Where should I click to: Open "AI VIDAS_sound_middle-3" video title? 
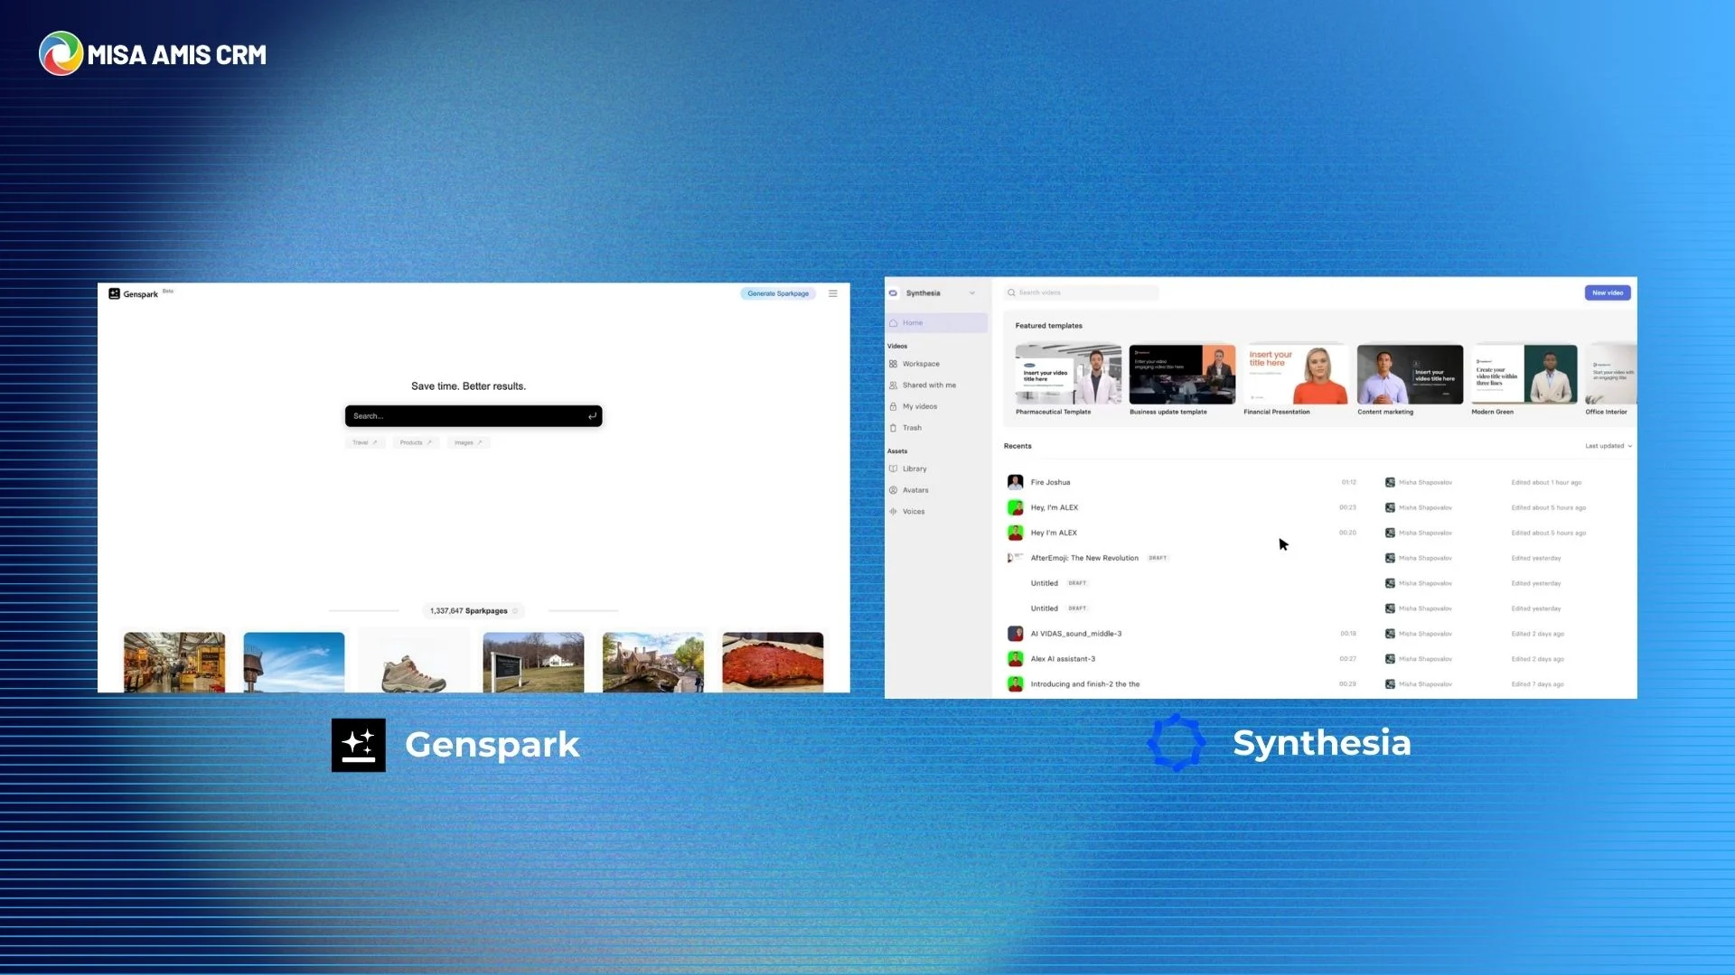click(1076, 635)
